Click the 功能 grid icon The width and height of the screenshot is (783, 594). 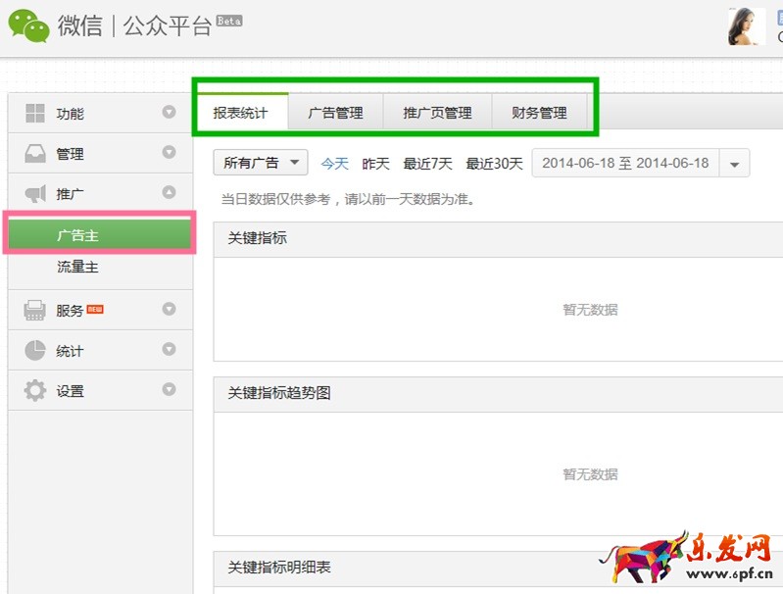point(35,113)
